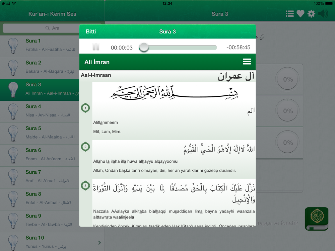Image resolution: width=335 pixels, height=251 pixels.
Task: Tap the lightbulb icon beside Sura 10
Action: point(13,243)
